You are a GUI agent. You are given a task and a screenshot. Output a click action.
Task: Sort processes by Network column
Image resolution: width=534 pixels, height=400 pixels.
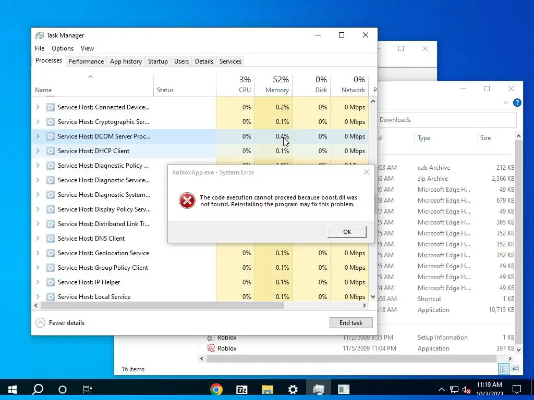coord(349,85)
